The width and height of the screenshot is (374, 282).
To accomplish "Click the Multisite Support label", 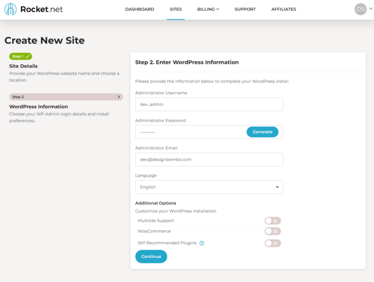I will [156, 221].
